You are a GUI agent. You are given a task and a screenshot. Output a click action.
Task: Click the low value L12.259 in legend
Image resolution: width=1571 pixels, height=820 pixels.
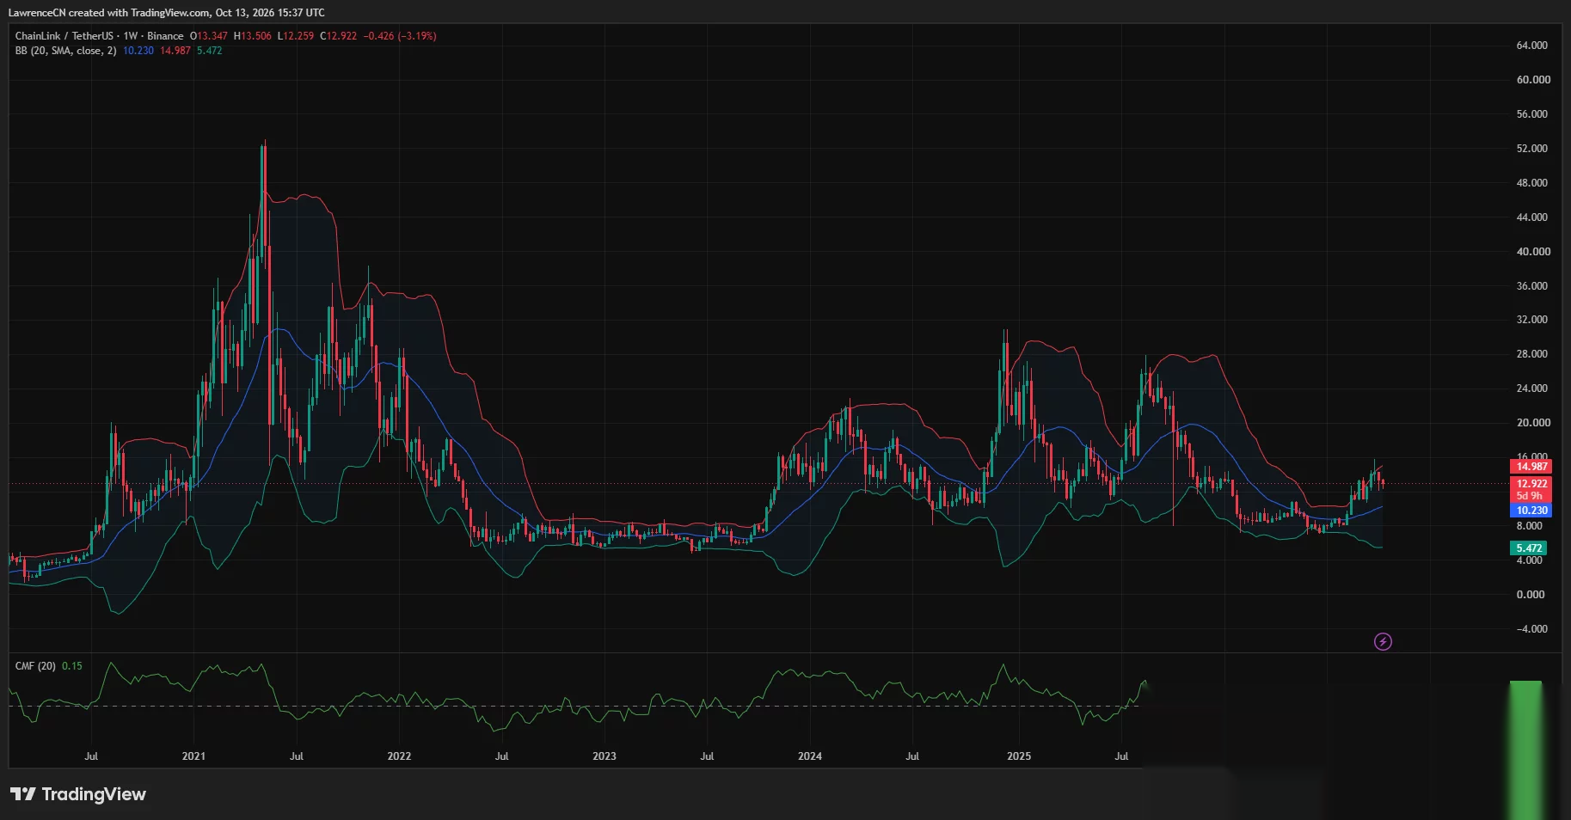[296, 36]
